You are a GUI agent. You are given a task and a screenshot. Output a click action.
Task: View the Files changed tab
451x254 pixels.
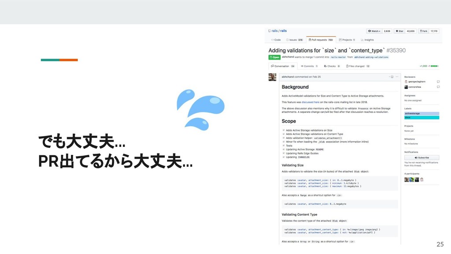pos(358,66)
